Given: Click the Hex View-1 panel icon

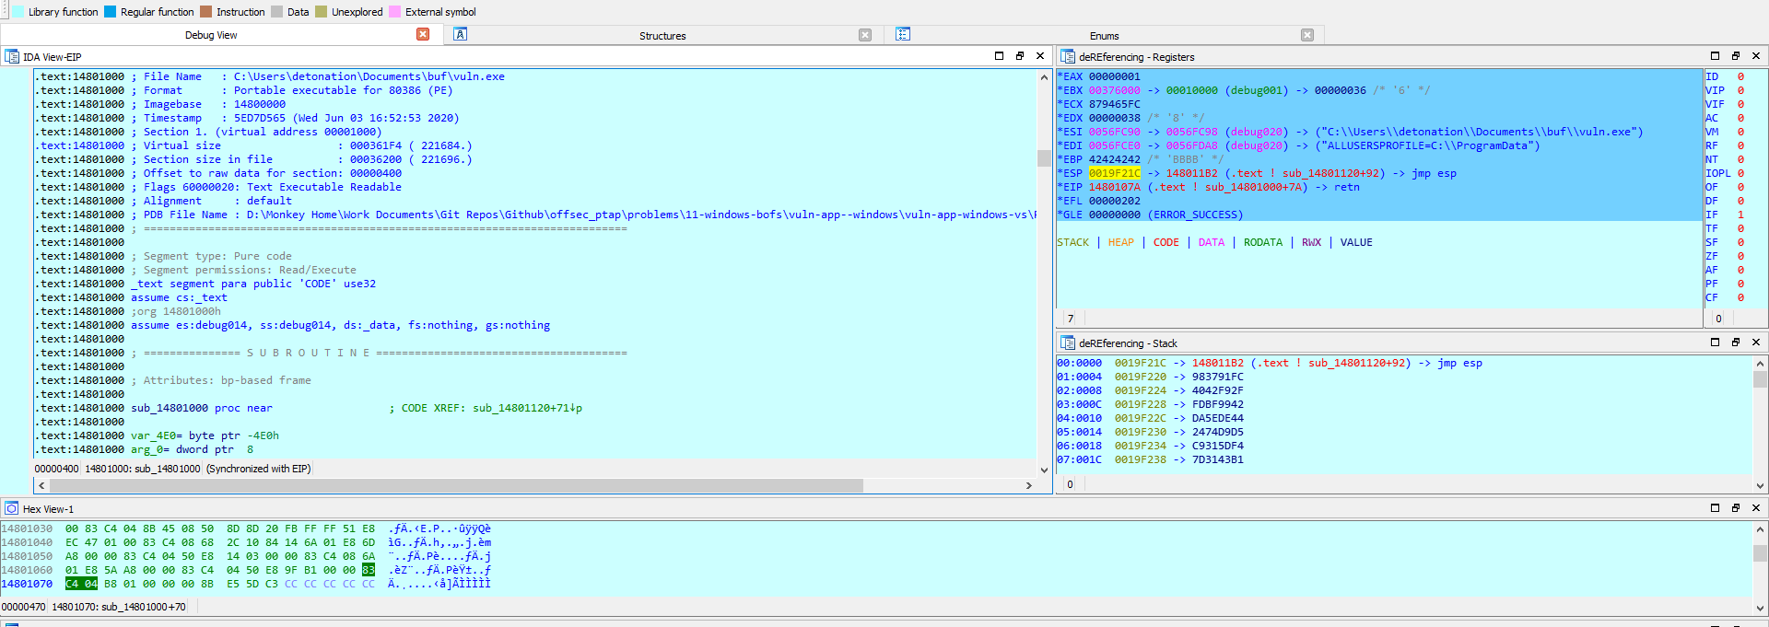Looking at the screenshot, I should pos(12,508).
